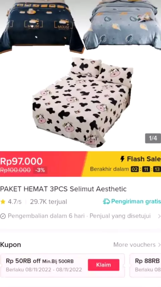Tap the return policy checkmark icon
The image size is (161, 287).
(x=3, y=216)
